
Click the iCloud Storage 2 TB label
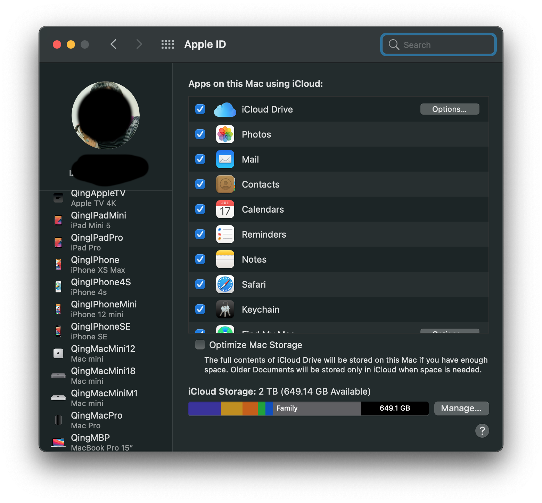[x=279, y=391]
